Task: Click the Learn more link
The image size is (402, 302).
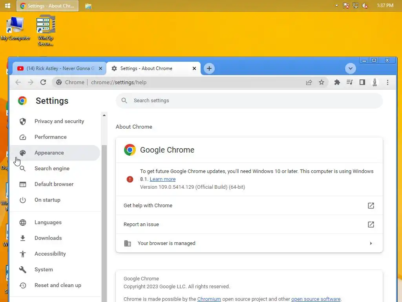Action: pos(163,179)
